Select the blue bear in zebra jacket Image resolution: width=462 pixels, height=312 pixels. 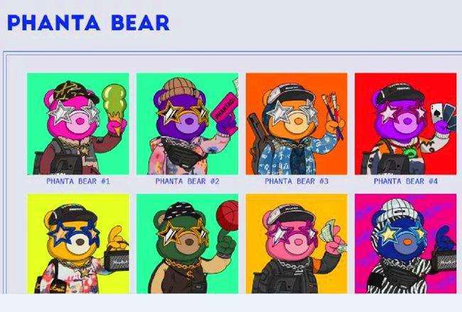[x=405, y=243]
